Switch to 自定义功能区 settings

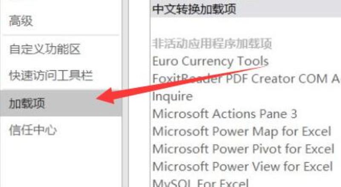[45, 49]
